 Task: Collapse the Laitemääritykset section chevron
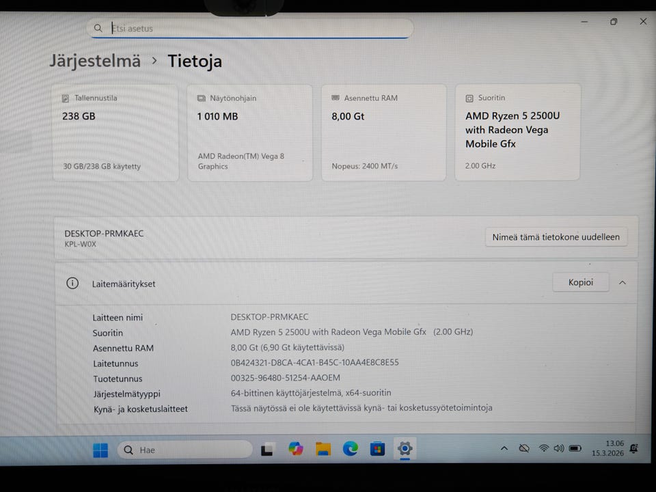pos(623,283)
